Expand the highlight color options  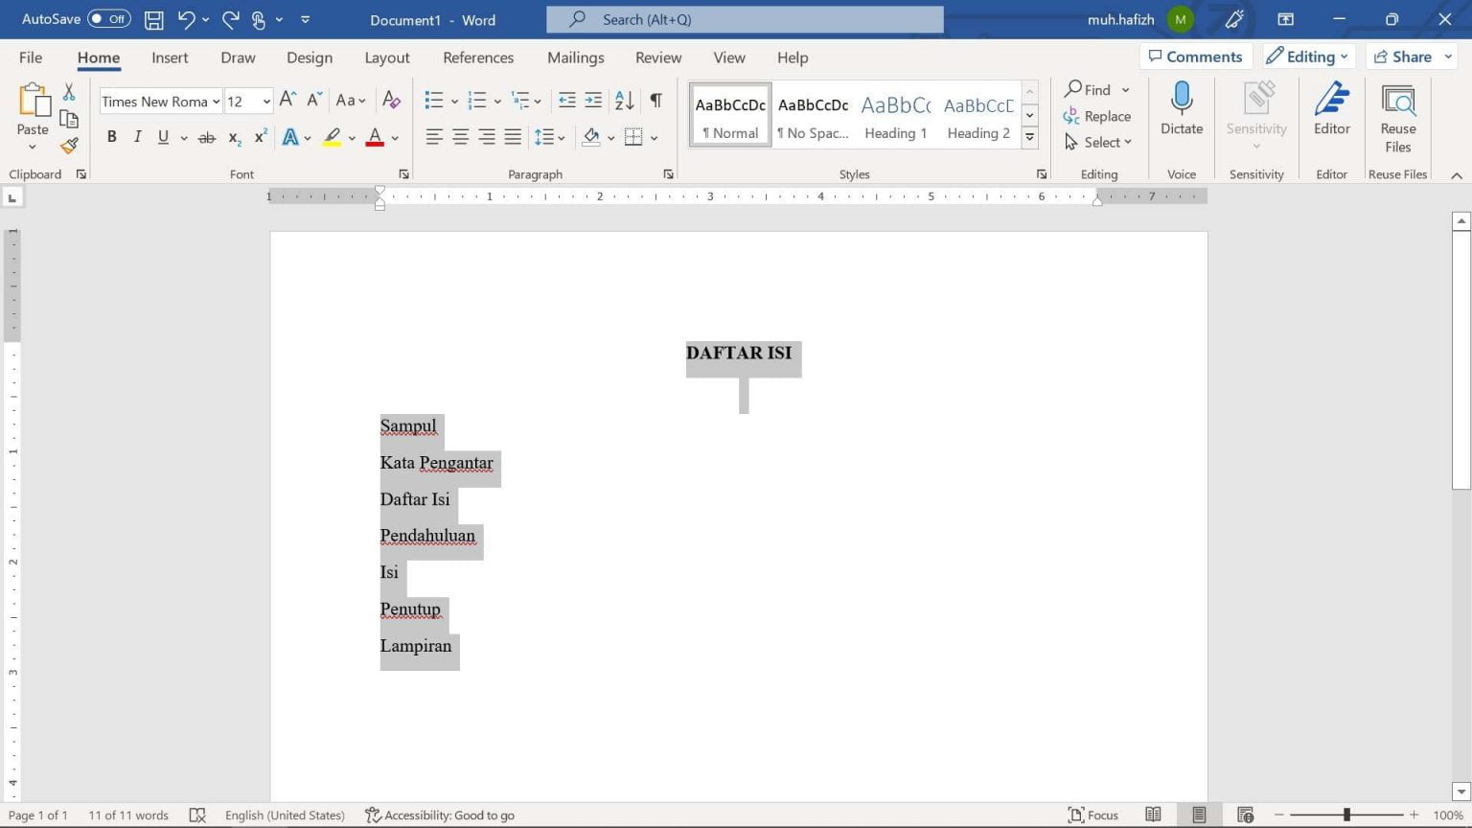[x=351, y=137]
